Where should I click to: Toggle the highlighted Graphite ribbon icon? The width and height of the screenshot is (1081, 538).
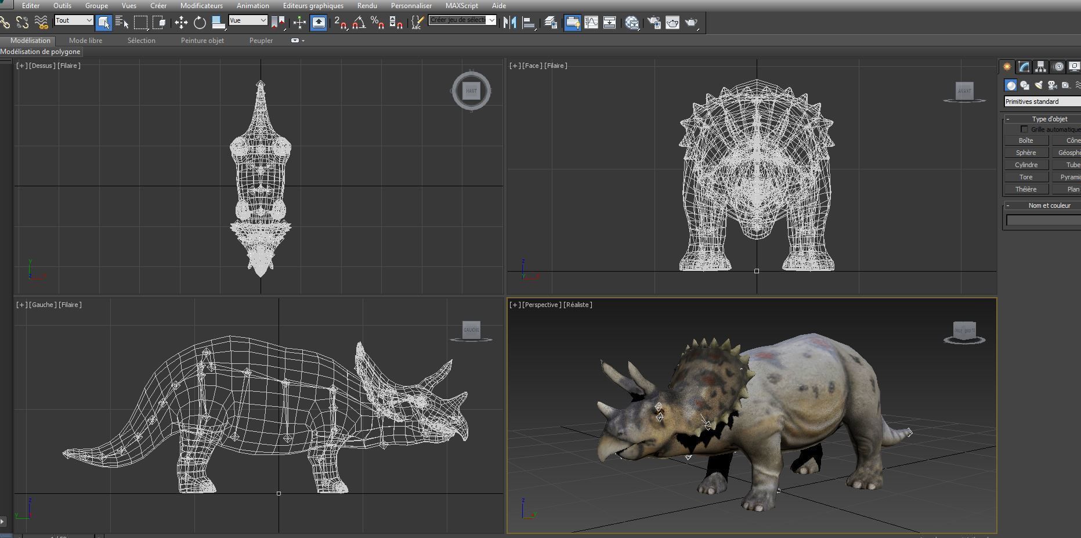coord(572,23)
